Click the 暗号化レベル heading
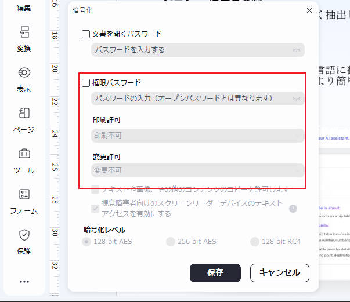The width and height of the screenshot is (350, 302). coord(104,230)
